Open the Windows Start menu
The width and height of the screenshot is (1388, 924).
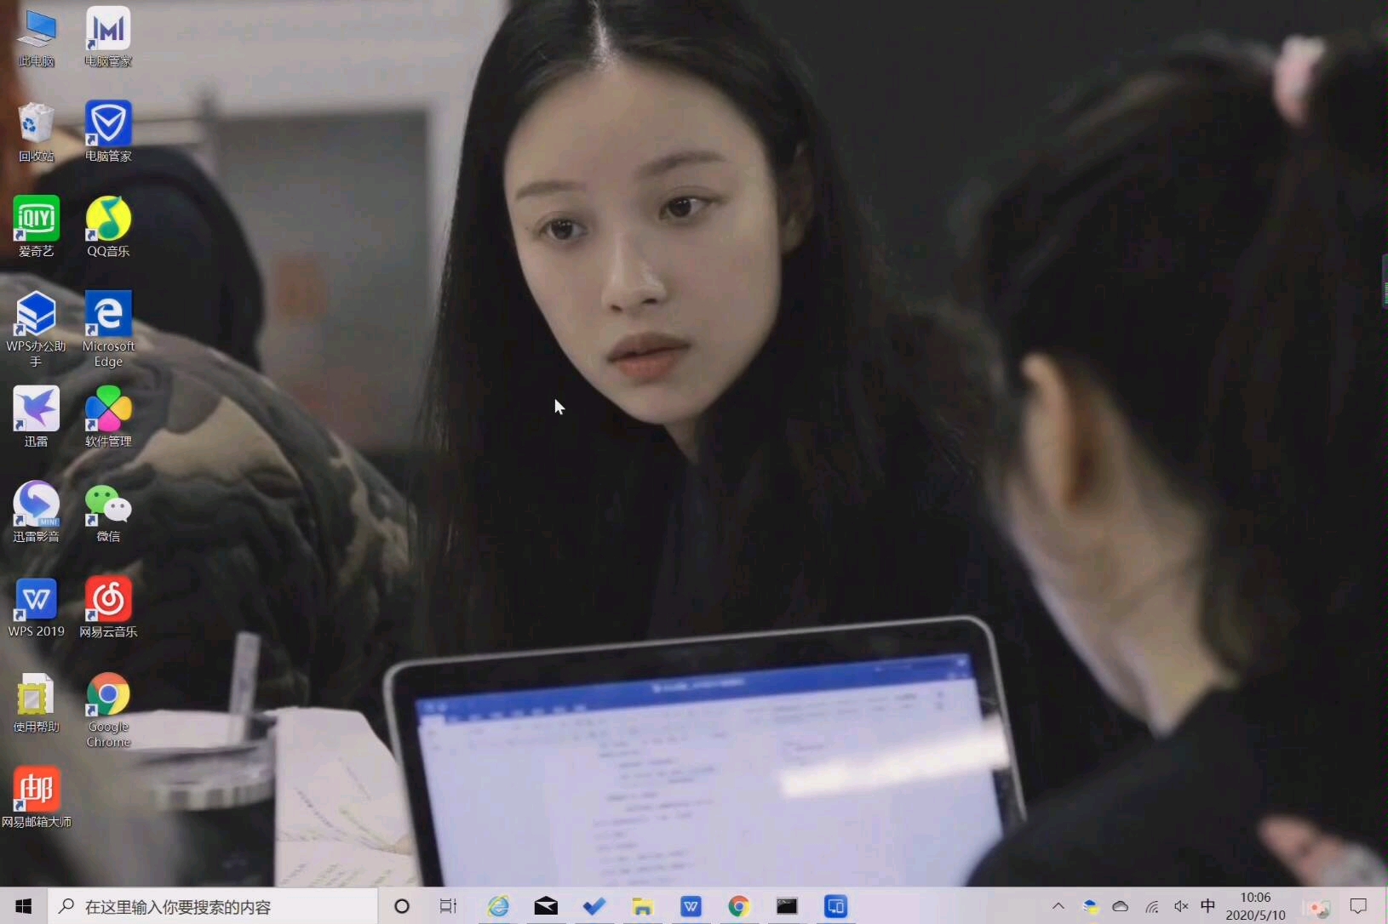click(x=22, y=906)
